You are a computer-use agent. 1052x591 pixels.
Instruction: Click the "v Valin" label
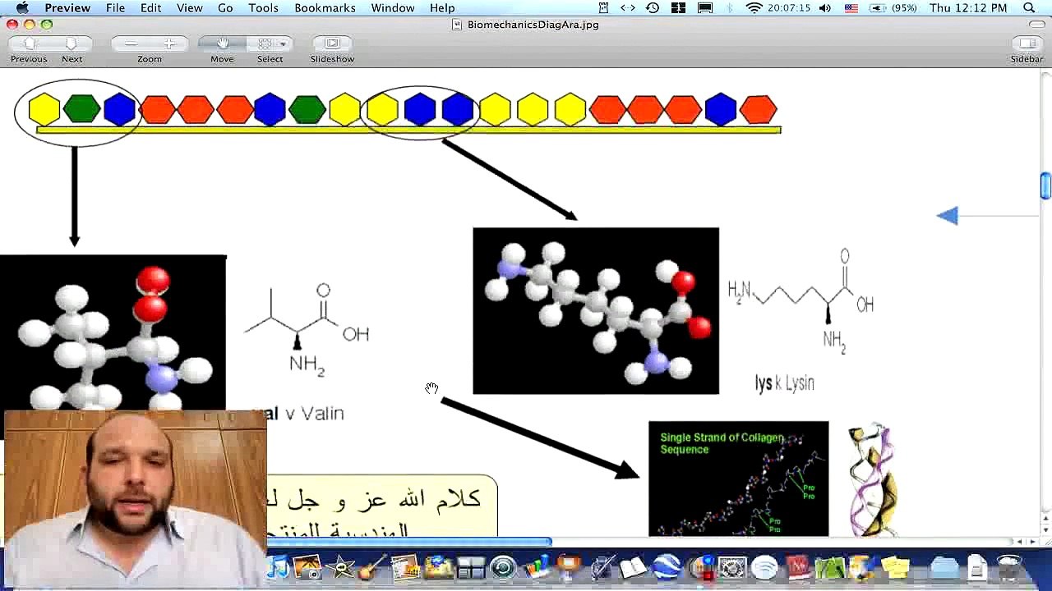(314, 414)
